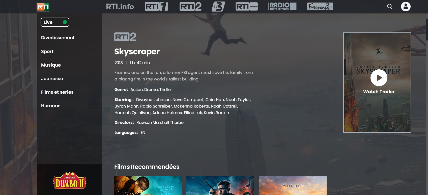The width and height of the screenshot is (428, 195).
Task: Open Radio Côte d'Ivoire
Action: pyautogui.click(x=282, y=7)
